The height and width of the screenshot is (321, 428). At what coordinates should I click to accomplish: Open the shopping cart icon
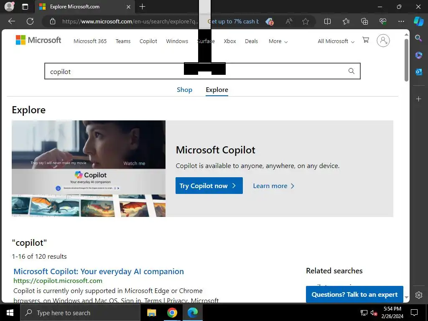point(366,40)
